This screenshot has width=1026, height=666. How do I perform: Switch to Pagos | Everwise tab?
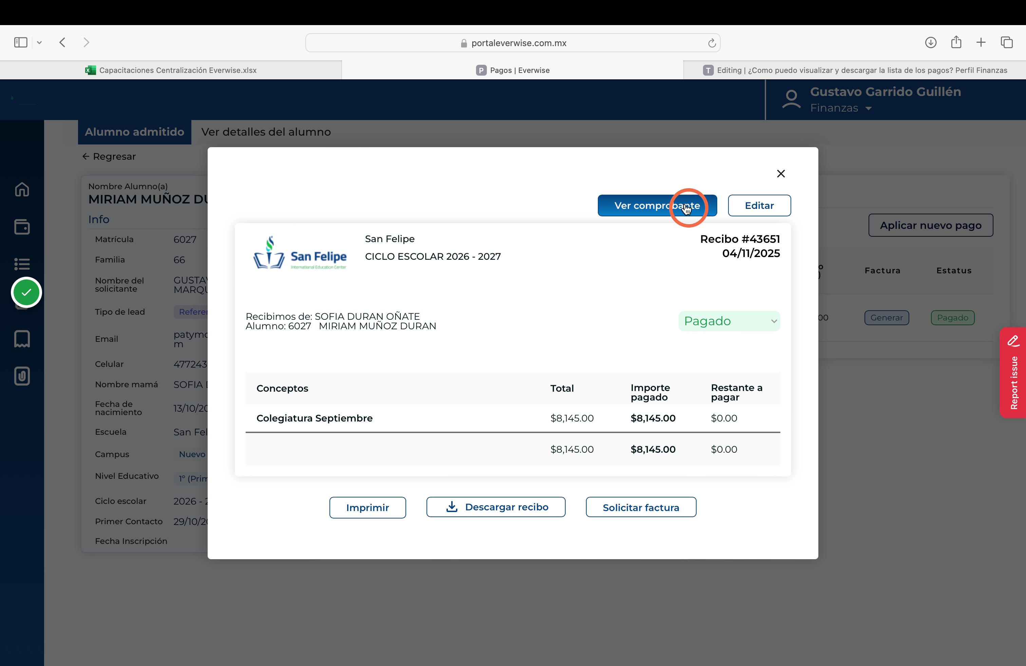coord(513,70)
